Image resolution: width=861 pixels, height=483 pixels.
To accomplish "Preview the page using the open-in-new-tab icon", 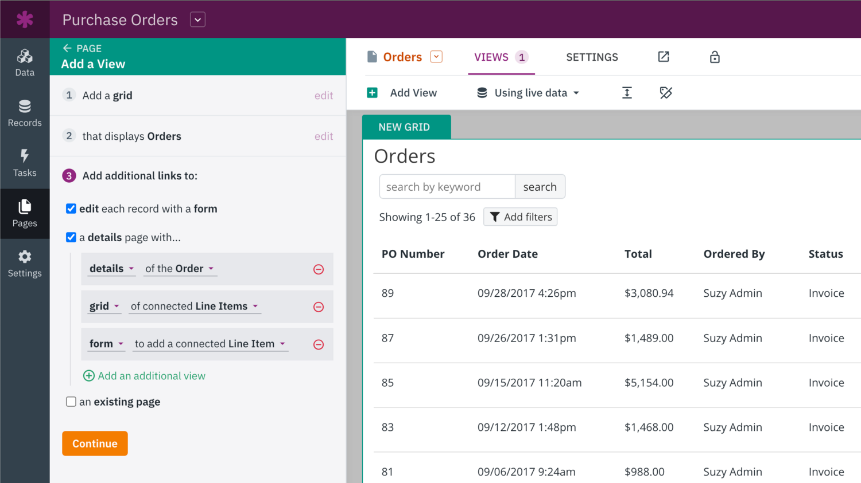I will (663, 57).
